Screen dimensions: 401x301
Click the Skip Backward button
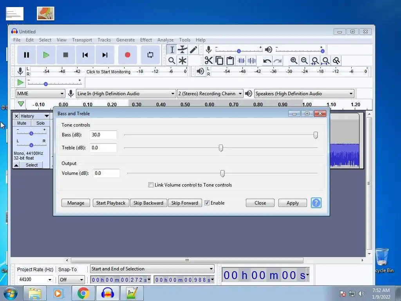tap(148, 203)
